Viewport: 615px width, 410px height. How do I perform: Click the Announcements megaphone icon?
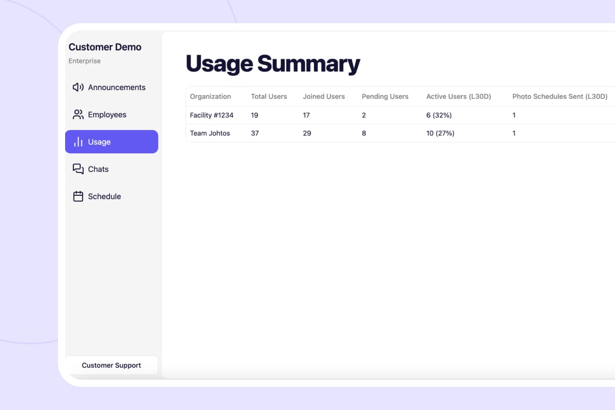coord(78,87)
